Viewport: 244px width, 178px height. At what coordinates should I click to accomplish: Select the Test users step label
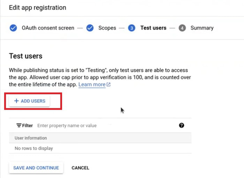pyautogui.click(x=153, y=28)
